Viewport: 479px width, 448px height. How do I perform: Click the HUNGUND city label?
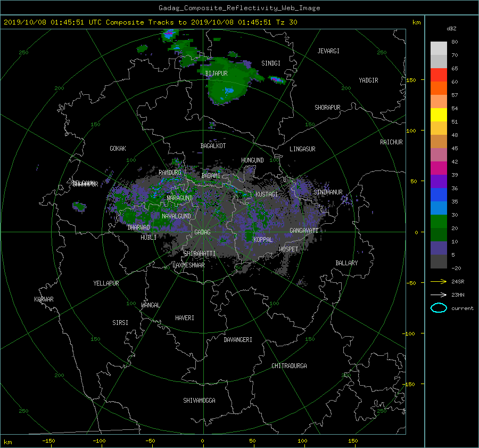coord(252,160)
